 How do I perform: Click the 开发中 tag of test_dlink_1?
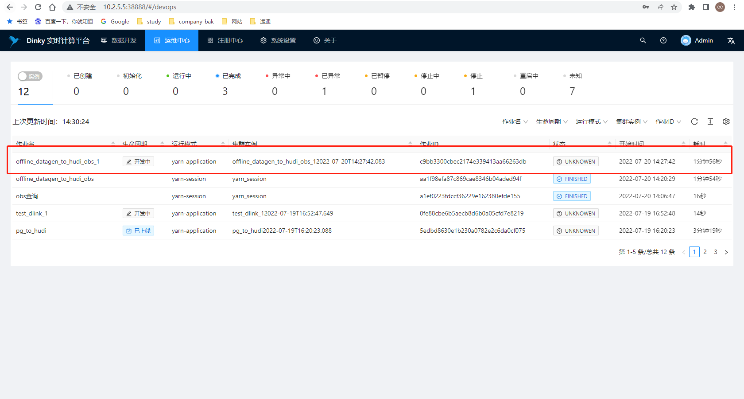click(138, 213)
